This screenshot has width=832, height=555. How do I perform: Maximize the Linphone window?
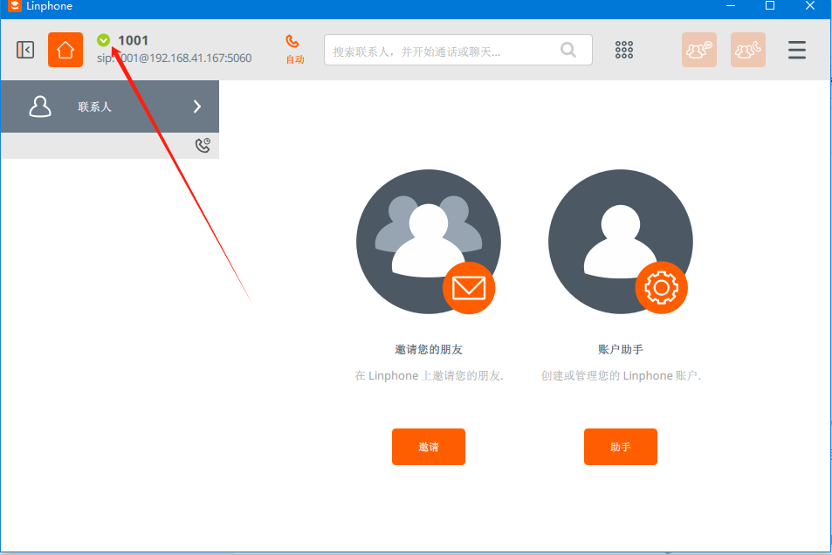tap(770, 6)
